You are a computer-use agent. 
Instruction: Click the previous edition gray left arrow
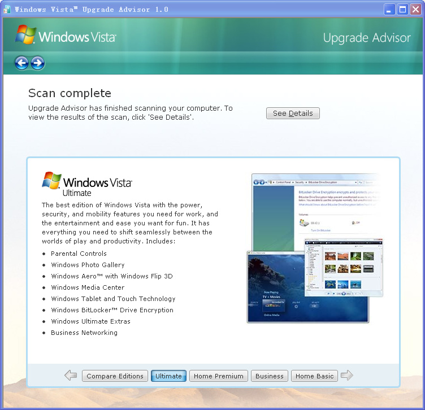pos(71,376)
